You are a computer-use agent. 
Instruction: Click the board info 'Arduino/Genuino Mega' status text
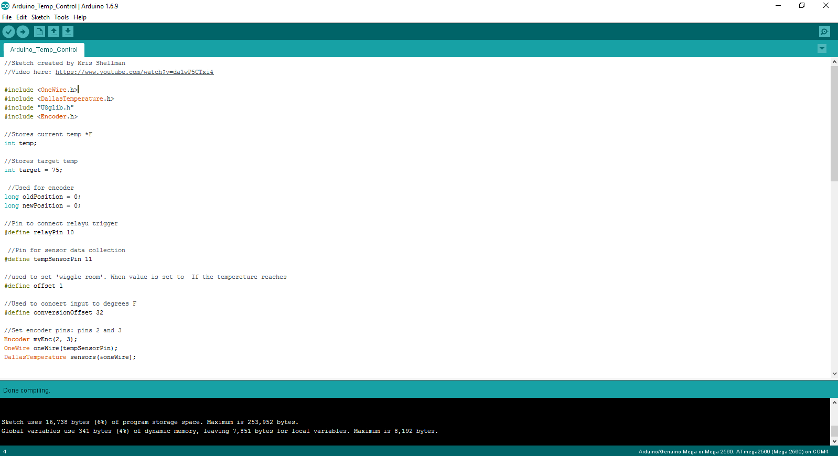pos(734,451)
